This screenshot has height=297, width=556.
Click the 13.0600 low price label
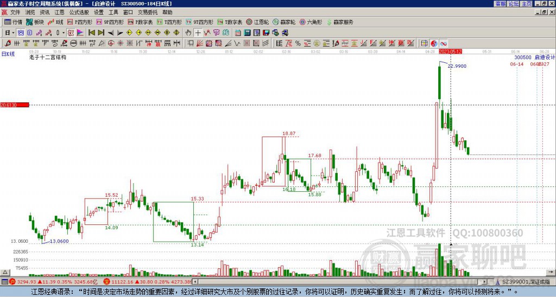pyautogui.click(x=59, y=241)
